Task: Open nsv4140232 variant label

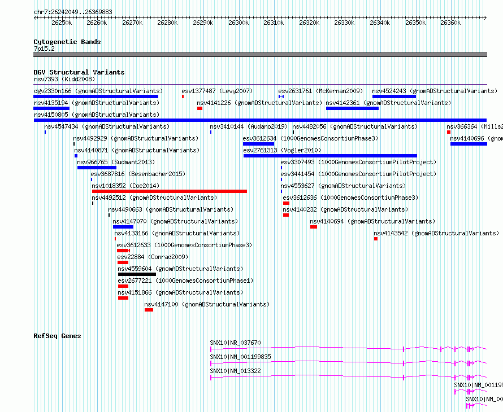Action: click(x=345, y=209)
